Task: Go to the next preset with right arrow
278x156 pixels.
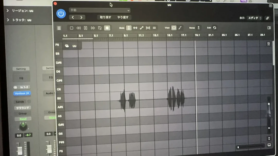Action: click(81, 17)
